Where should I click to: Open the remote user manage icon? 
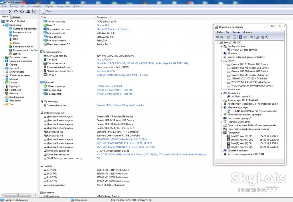pyautogui.click(x=28, y=11)
